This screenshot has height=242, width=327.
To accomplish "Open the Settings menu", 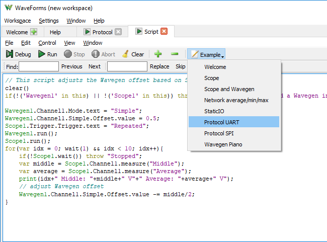I will click(x=49, y=21).
